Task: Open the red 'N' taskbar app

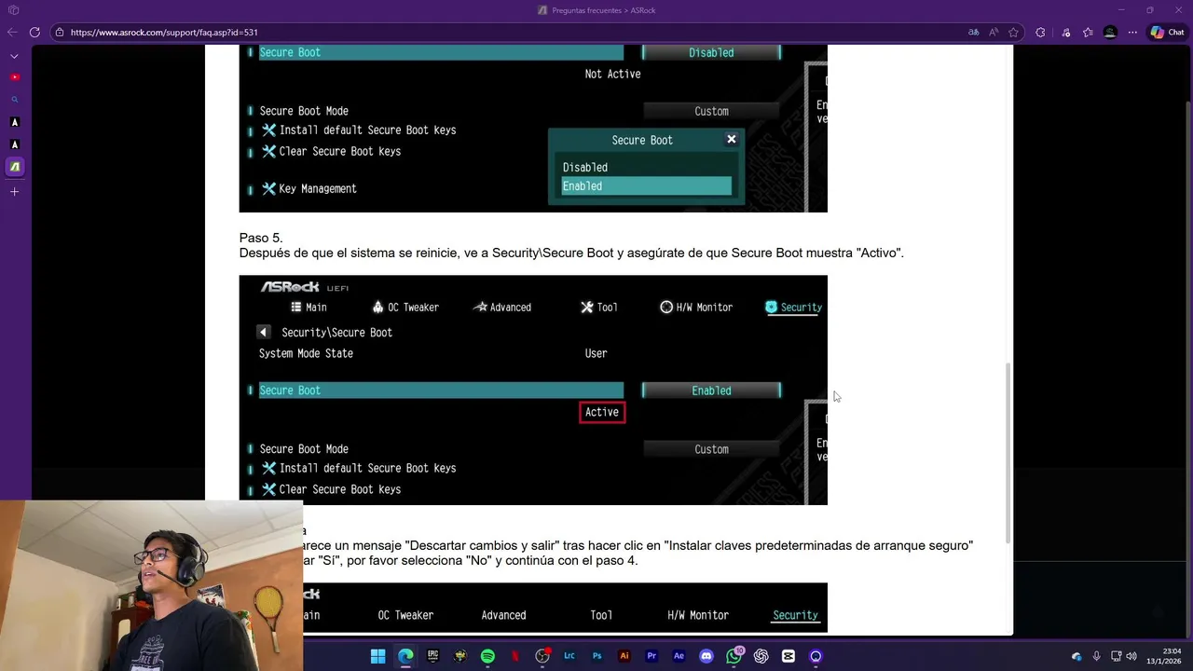Action: pyautogui.click(x=514, y=656)
